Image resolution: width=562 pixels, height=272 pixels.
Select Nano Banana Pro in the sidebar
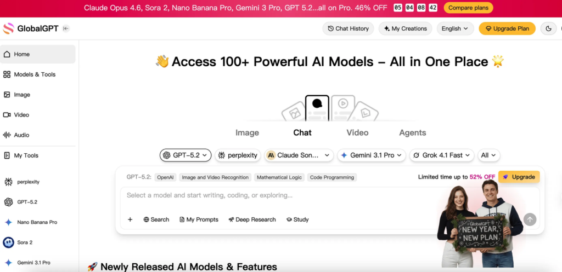37,222
